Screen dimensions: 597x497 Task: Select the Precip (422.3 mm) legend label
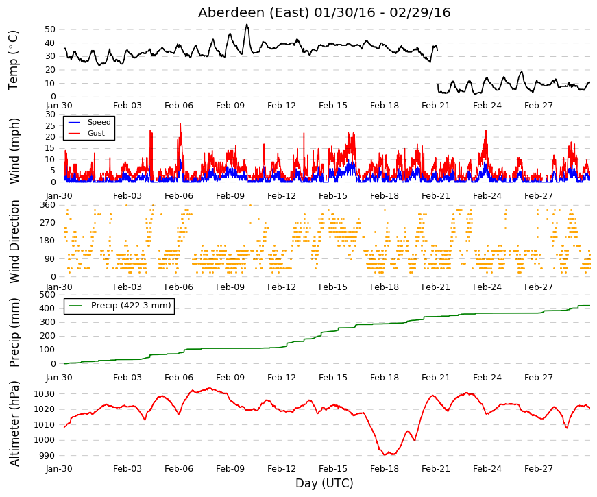(x=131, y=306)
